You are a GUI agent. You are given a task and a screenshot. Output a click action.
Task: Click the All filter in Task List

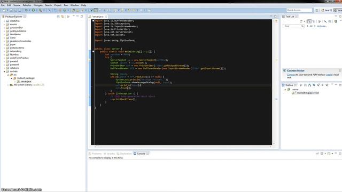[311, 26]
